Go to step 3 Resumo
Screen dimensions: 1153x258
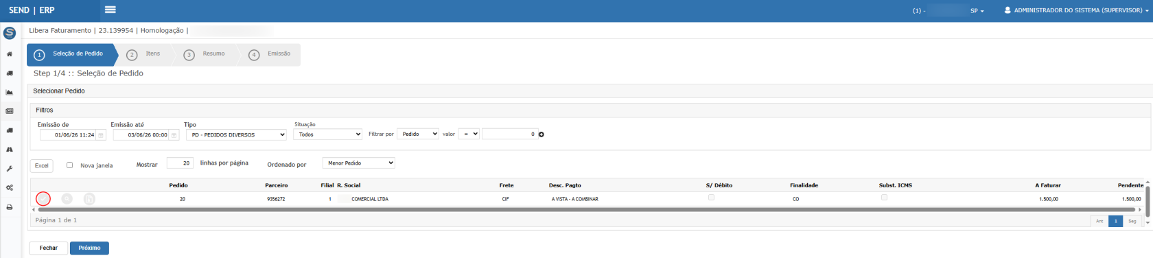tap(205, 54)
